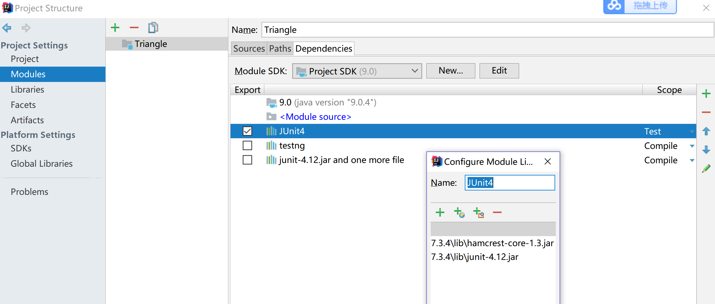This screenshot has width=715, height=304.
Task: Move the dependency up with the arrow
Action: point(706,131)
